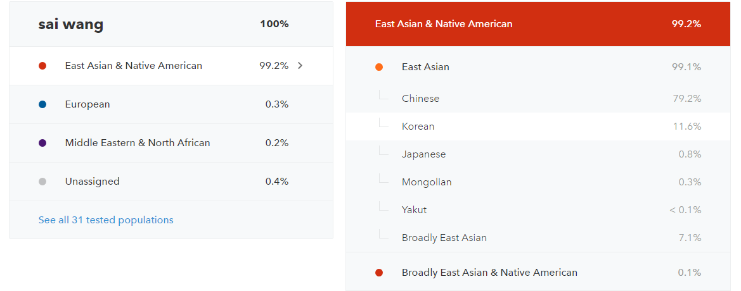Select the Yakut sub-population row
The height and width of the screenshot is (291, 741).
click(538, 210)
